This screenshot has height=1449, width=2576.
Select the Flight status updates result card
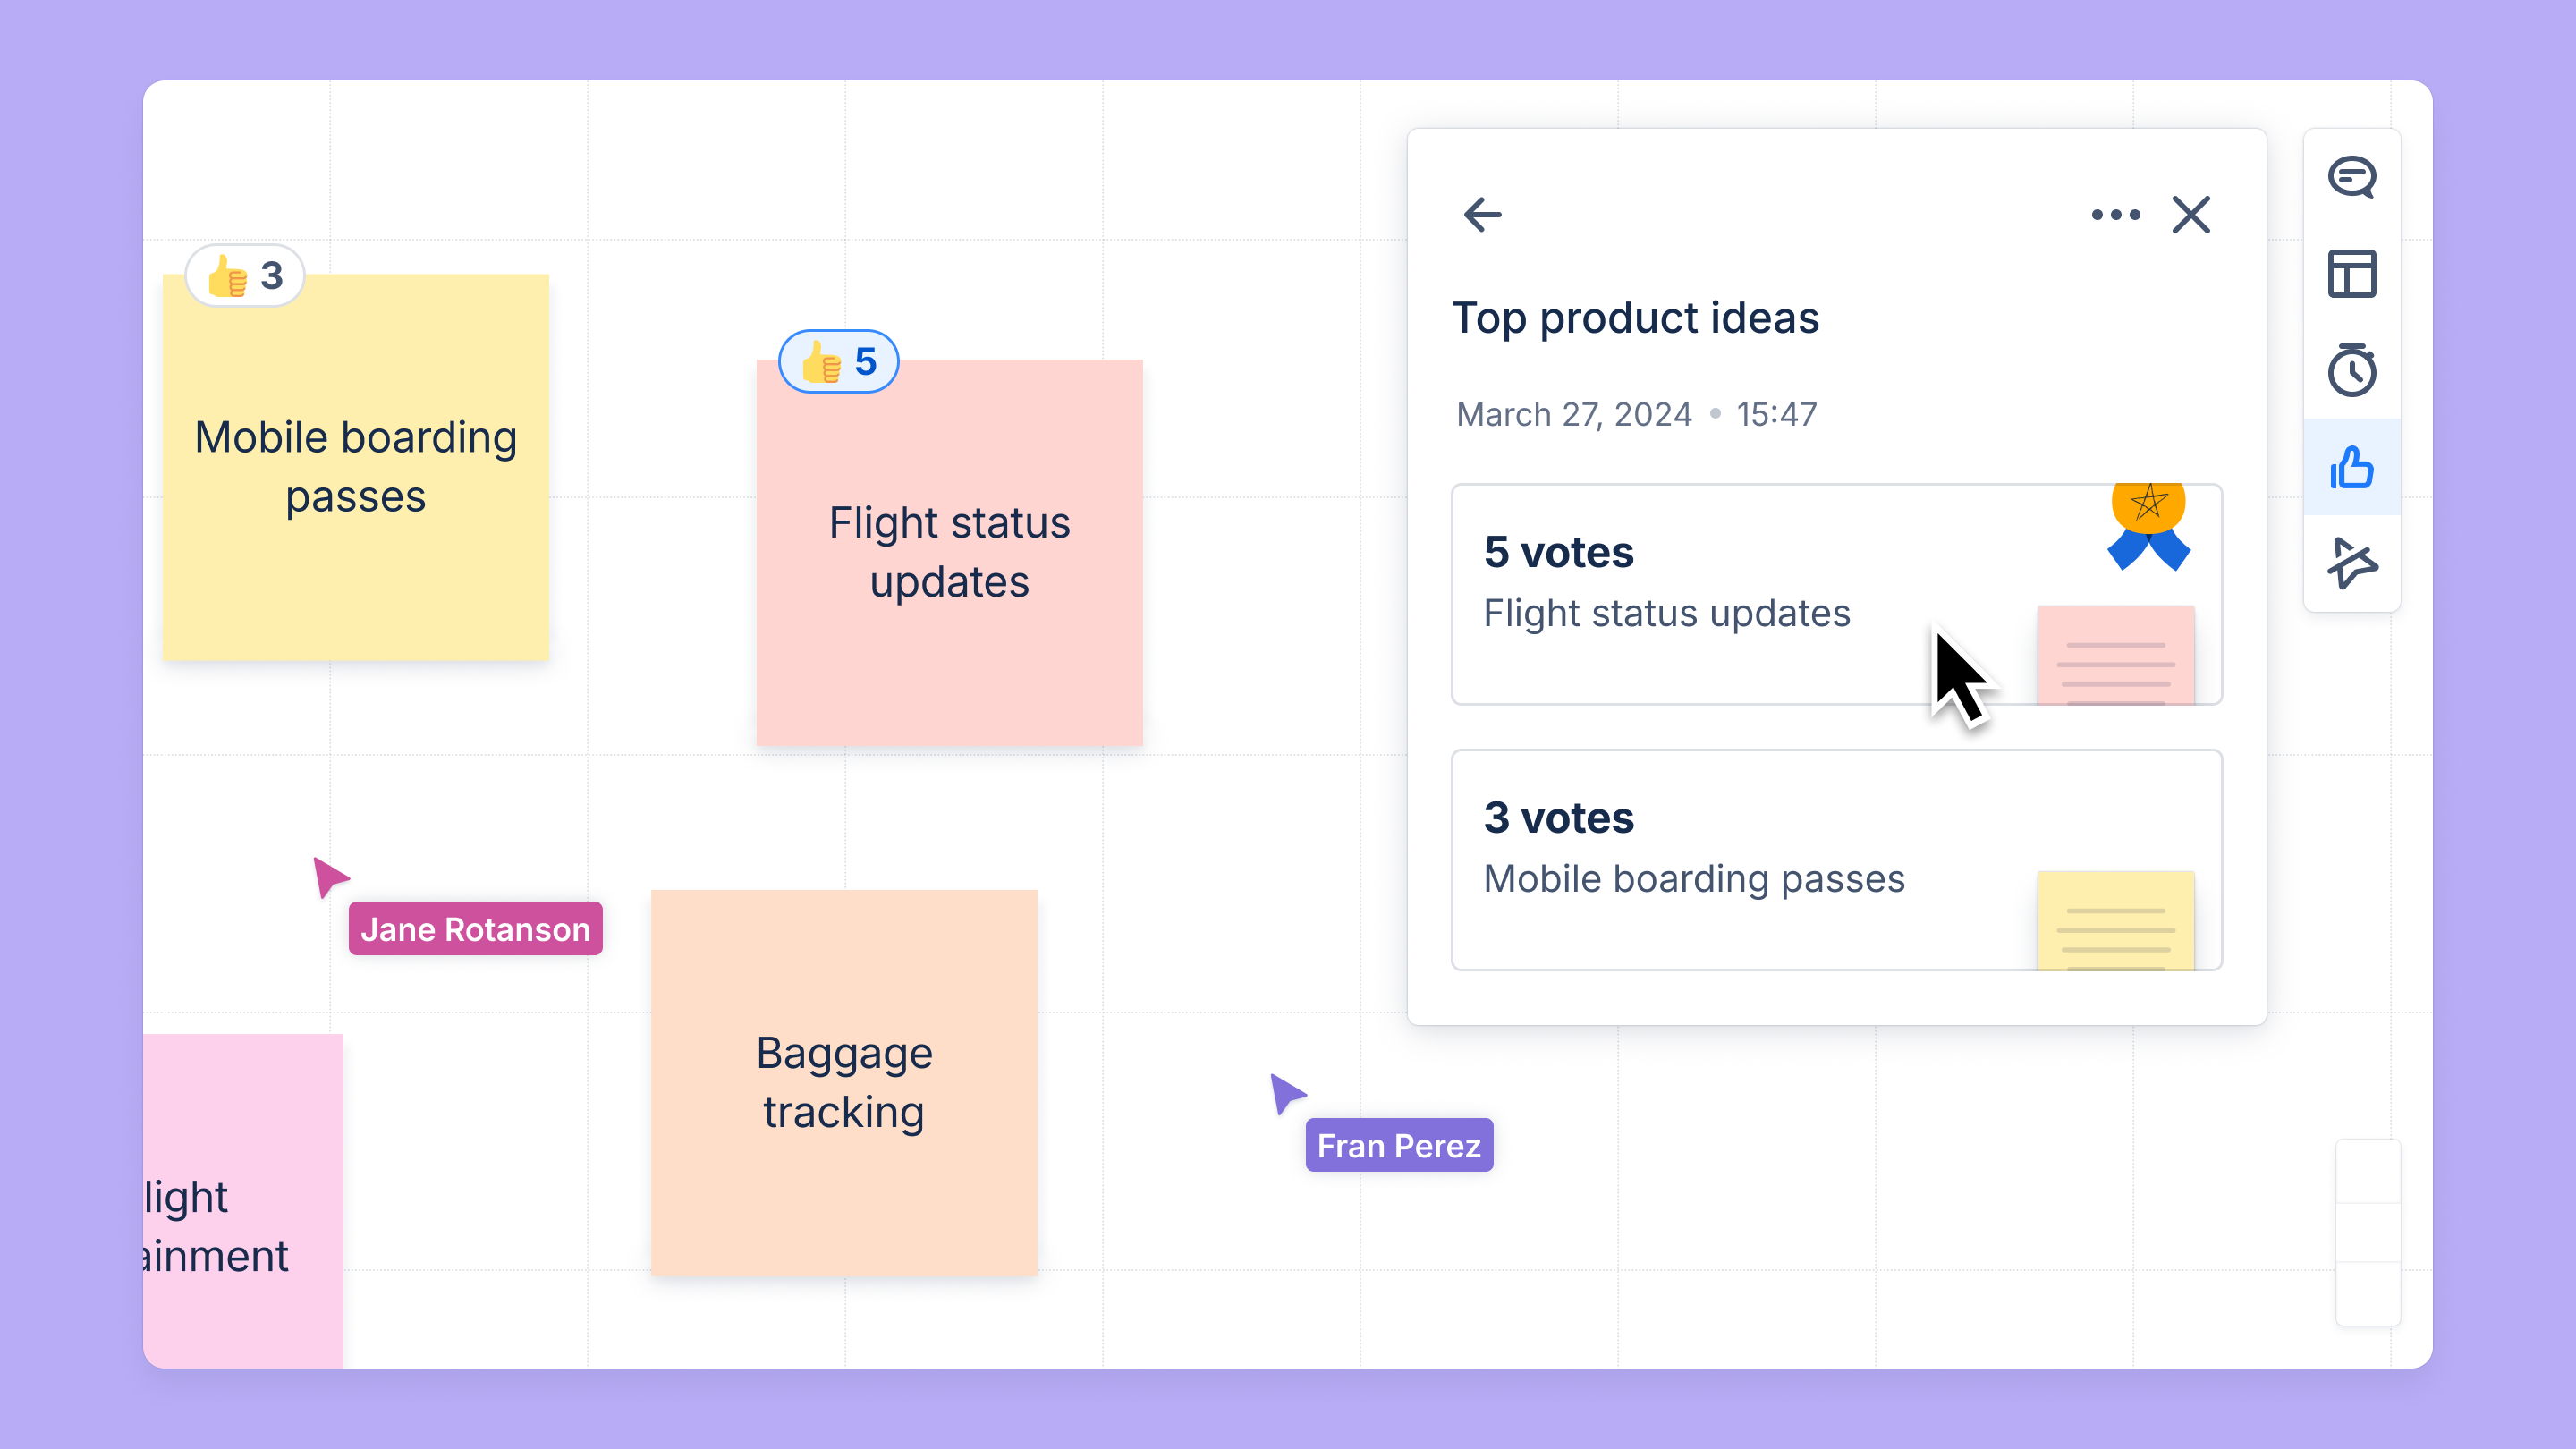1836,595
